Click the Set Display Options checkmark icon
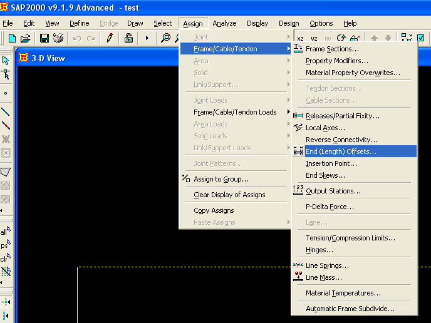The height and width of the screenshot is (323, 431). (421, 38)
